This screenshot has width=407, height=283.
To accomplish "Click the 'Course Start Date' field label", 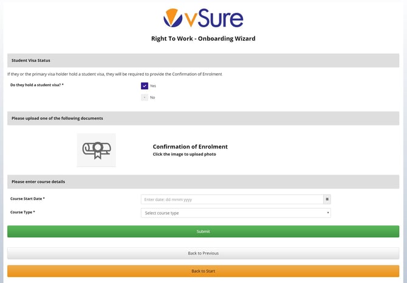I will coord(27,199).
